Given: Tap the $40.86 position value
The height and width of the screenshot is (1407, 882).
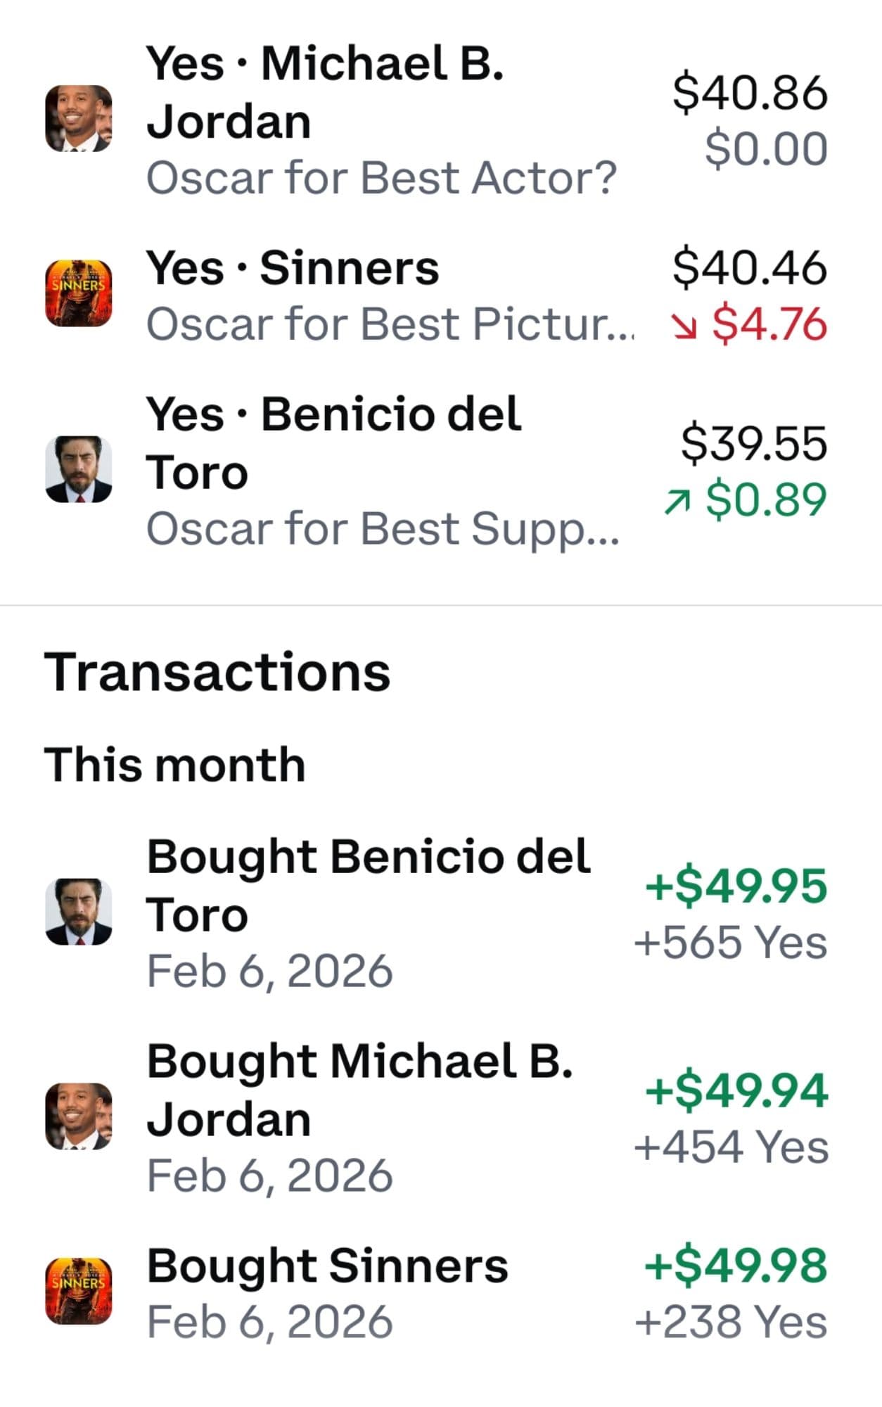Looking at the screenshot, I should (750, 92).
